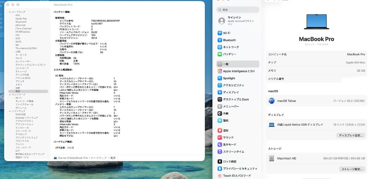
Task: Select Thunderbolt/USB4 in hardware list
Action: [26, 48]
